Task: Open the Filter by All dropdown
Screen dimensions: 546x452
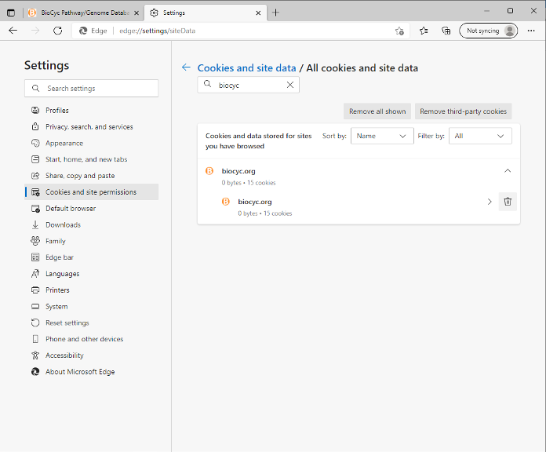Action: pyautogui.click(x=480, y=136)
